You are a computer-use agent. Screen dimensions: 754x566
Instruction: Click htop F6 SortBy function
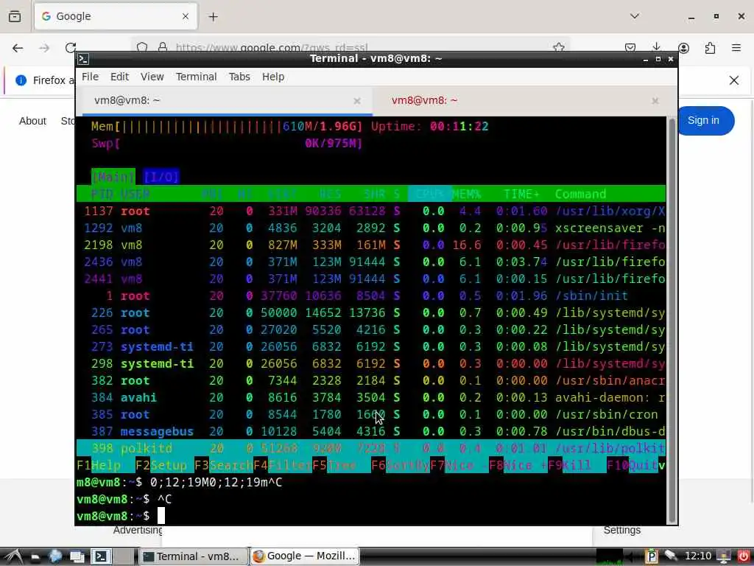(401, 466)
